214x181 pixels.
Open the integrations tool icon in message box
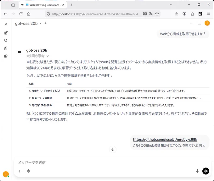click(x=28, y=171)
